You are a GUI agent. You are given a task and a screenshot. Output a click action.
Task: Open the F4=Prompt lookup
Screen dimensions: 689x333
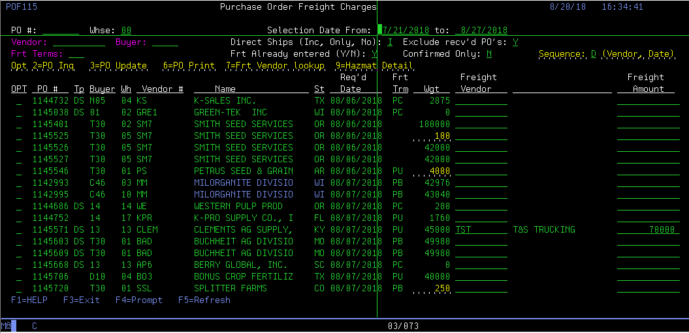click(x=138, y=300)
